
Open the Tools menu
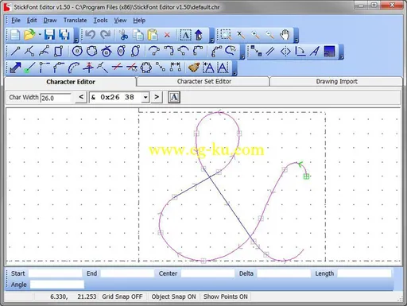click(x=100, y=21)
